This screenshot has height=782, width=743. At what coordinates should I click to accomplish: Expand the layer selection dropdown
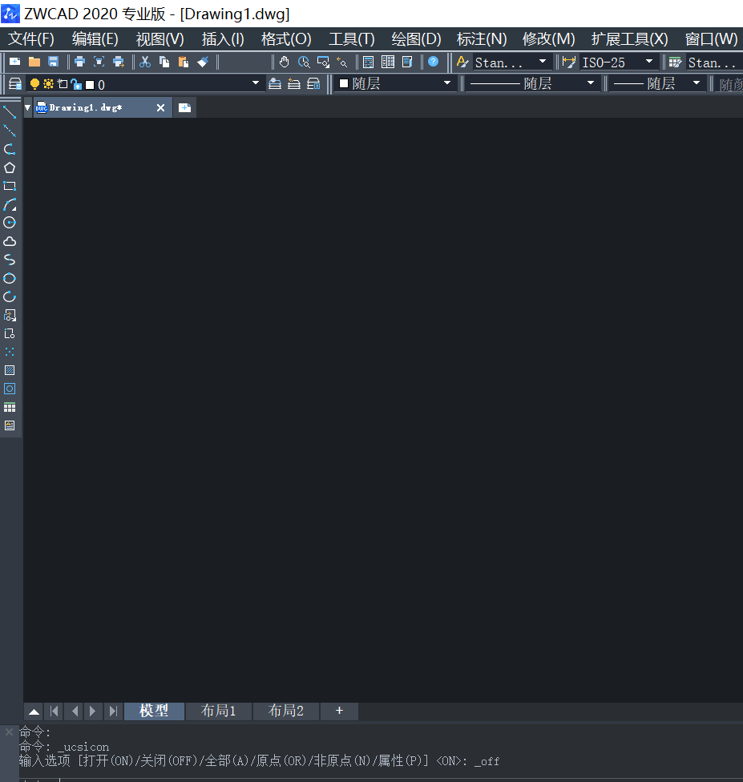click(256, 83)
